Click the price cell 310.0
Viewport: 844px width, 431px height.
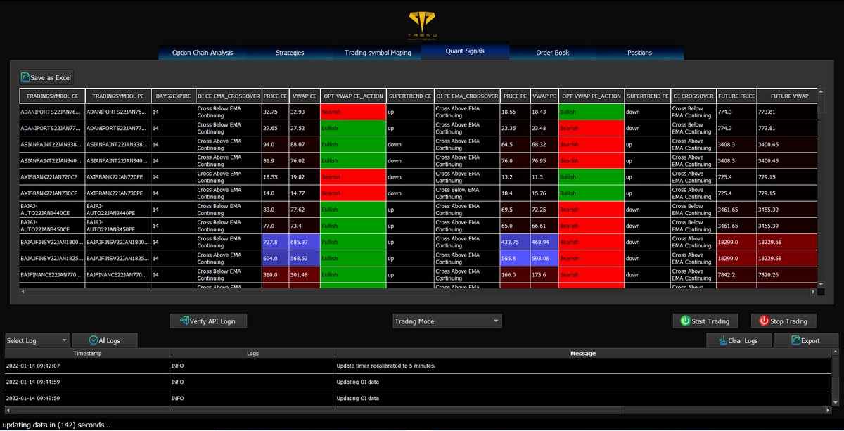point(274,274)
